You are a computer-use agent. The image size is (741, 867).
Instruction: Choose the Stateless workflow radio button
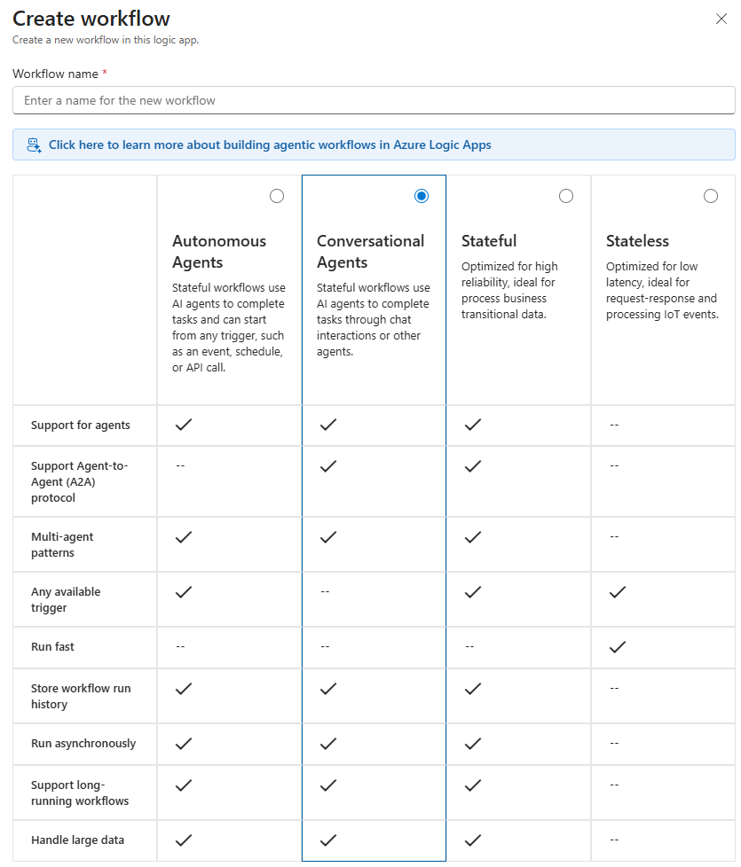click(711, 196)
